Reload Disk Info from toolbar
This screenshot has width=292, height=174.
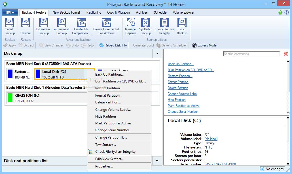pos(113,45)
